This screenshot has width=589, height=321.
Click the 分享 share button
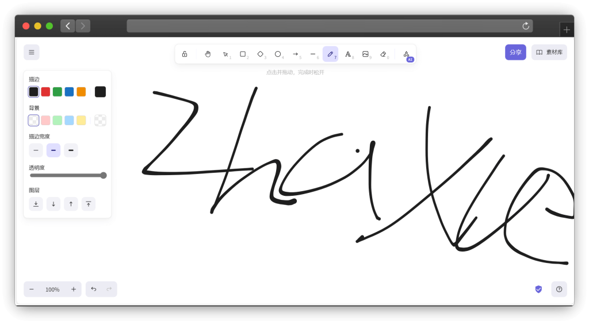515,52
